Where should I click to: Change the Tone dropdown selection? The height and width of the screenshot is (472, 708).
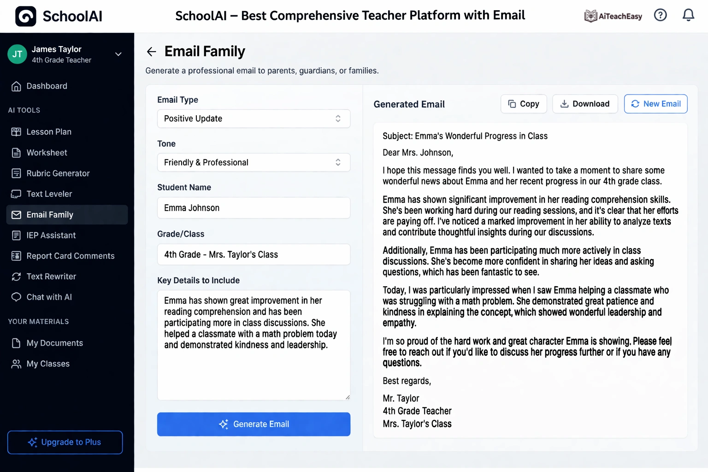tap(254, 162)
